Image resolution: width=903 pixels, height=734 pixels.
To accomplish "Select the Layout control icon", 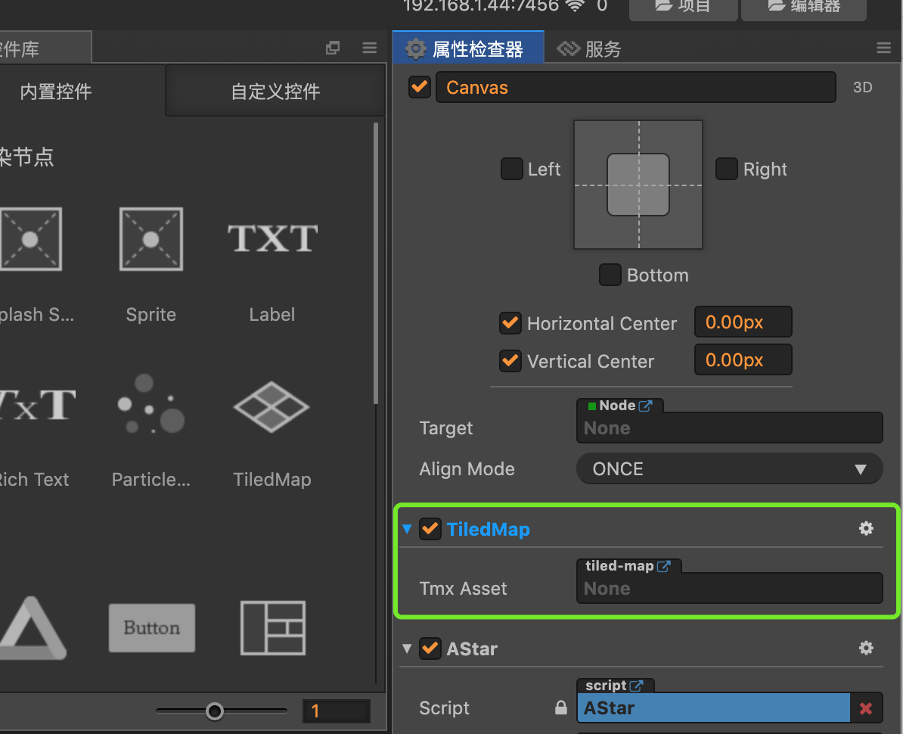I will pos(272,627).
